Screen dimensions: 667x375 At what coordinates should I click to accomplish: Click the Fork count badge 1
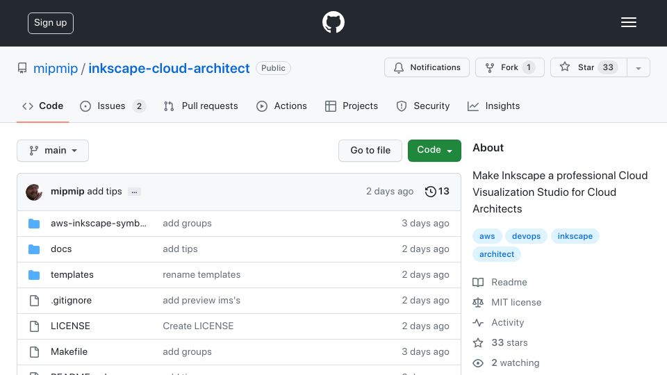(529, 67)
